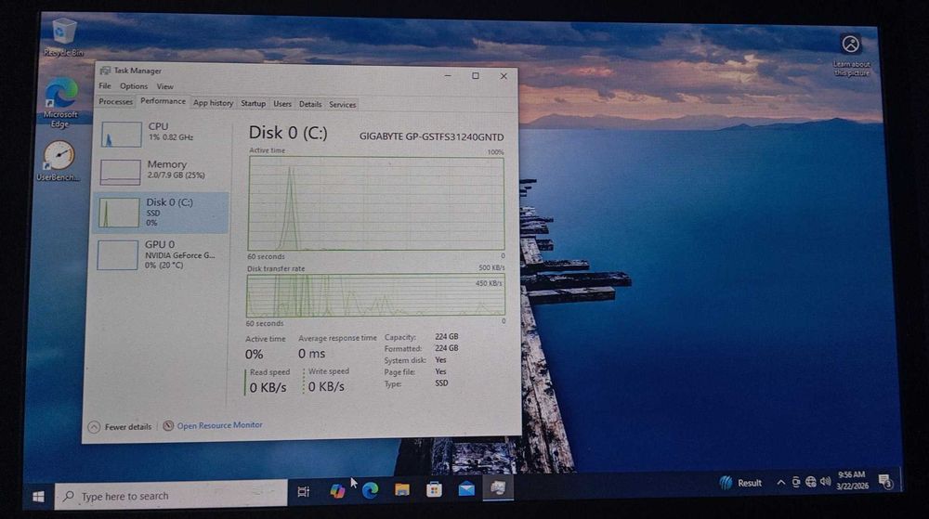Select GPU 0 in the sidebar

coord(160,254)
